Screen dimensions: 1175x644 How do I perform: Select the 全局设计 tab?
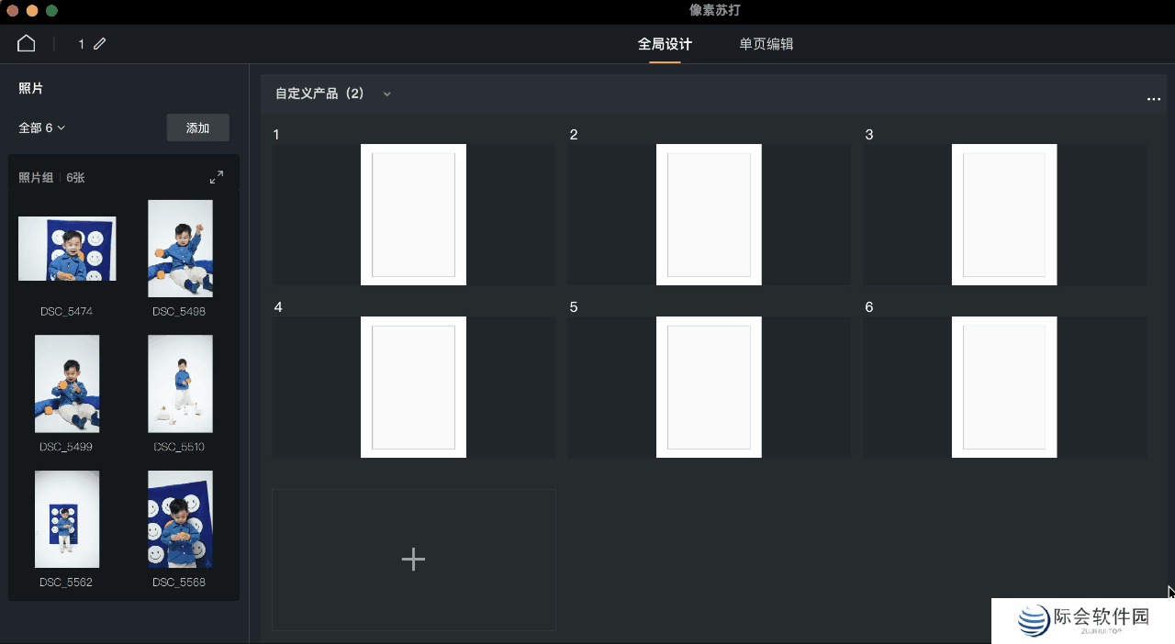click(664, 43)
